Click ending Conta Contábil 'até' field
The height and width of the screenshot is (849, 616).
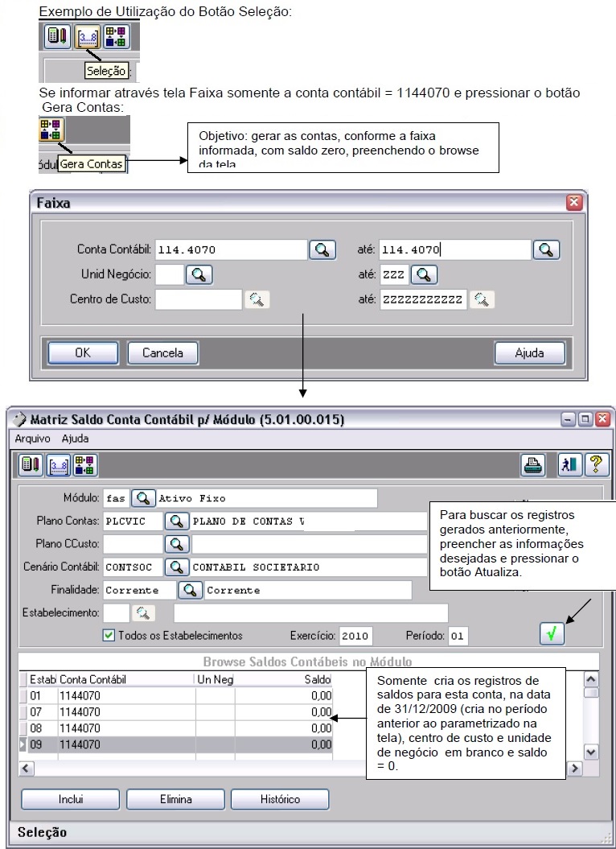tap(455, 249)
